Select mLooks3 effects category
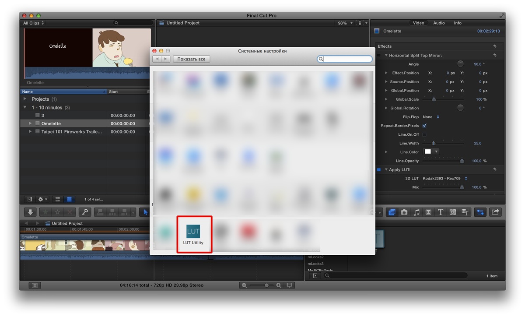 pos(315,264)
